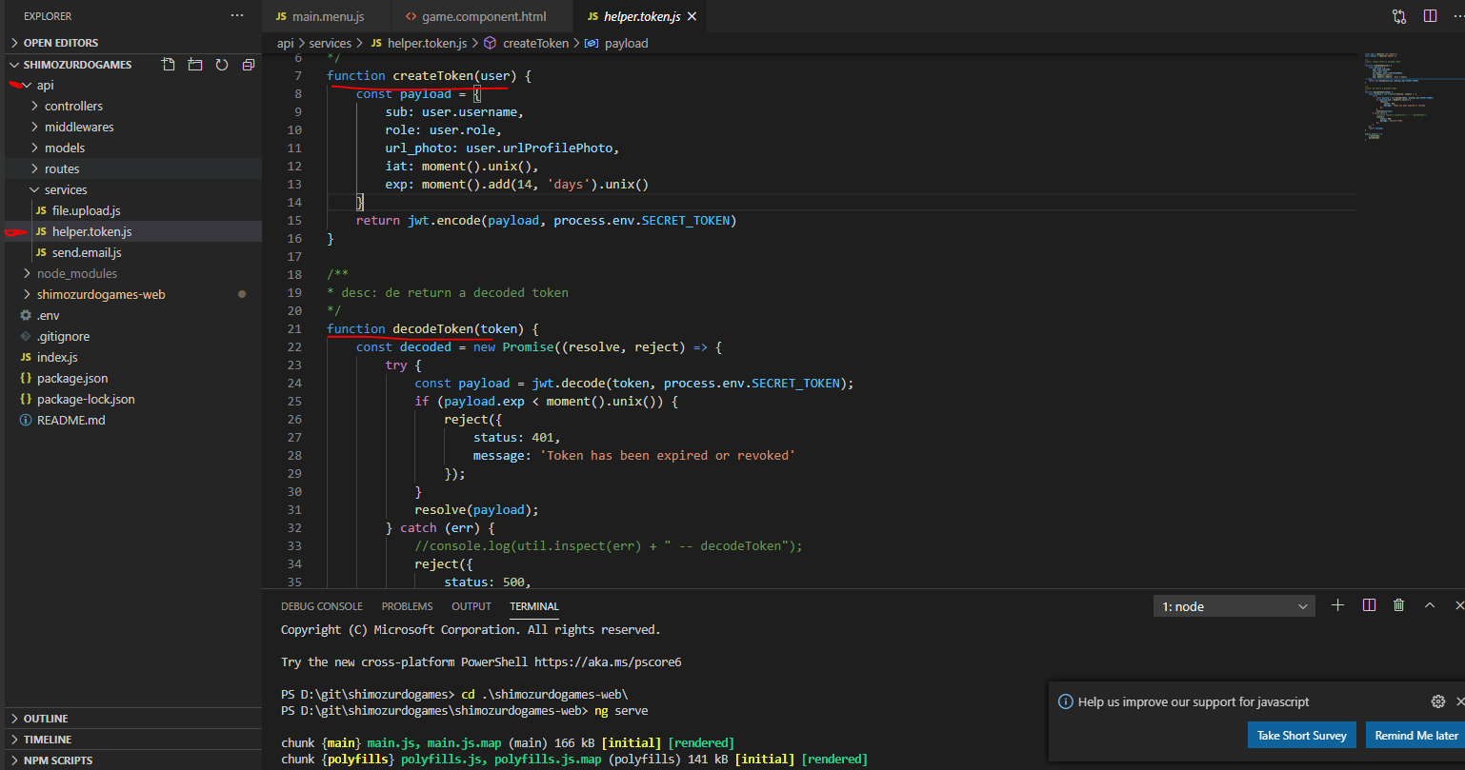Open the PROBLEMS panel tab

pos(407,606)
